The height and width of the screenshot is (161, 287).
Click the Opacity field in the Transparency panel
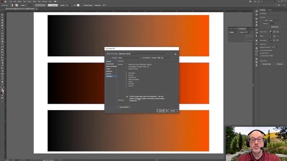[x=247, y=32]
